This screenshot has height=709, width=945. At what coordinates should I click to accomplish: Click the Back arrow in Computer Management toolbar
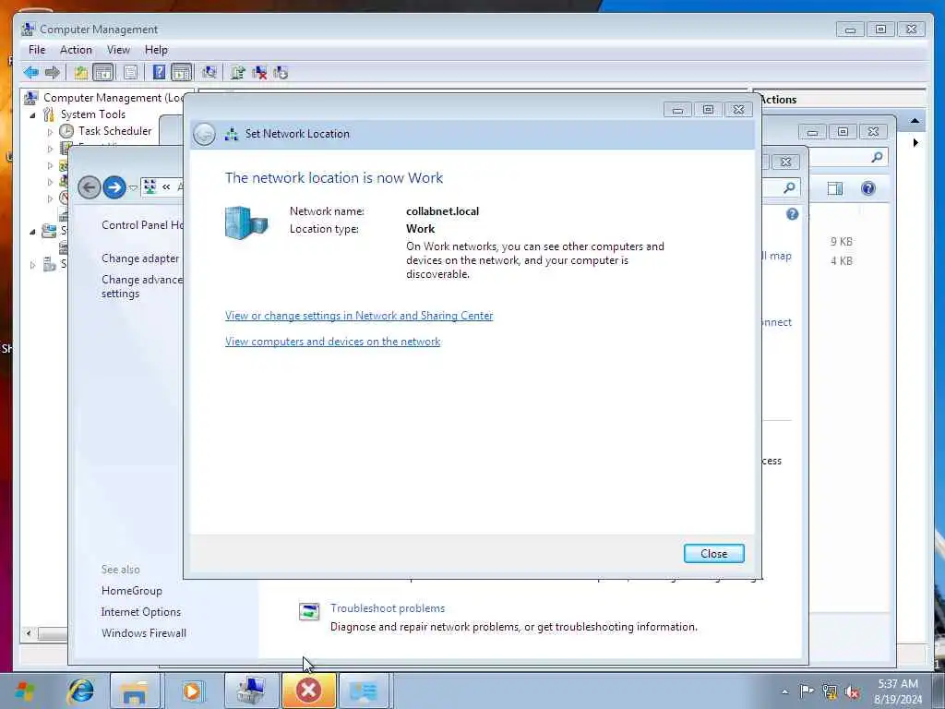[x=30, y=73]
